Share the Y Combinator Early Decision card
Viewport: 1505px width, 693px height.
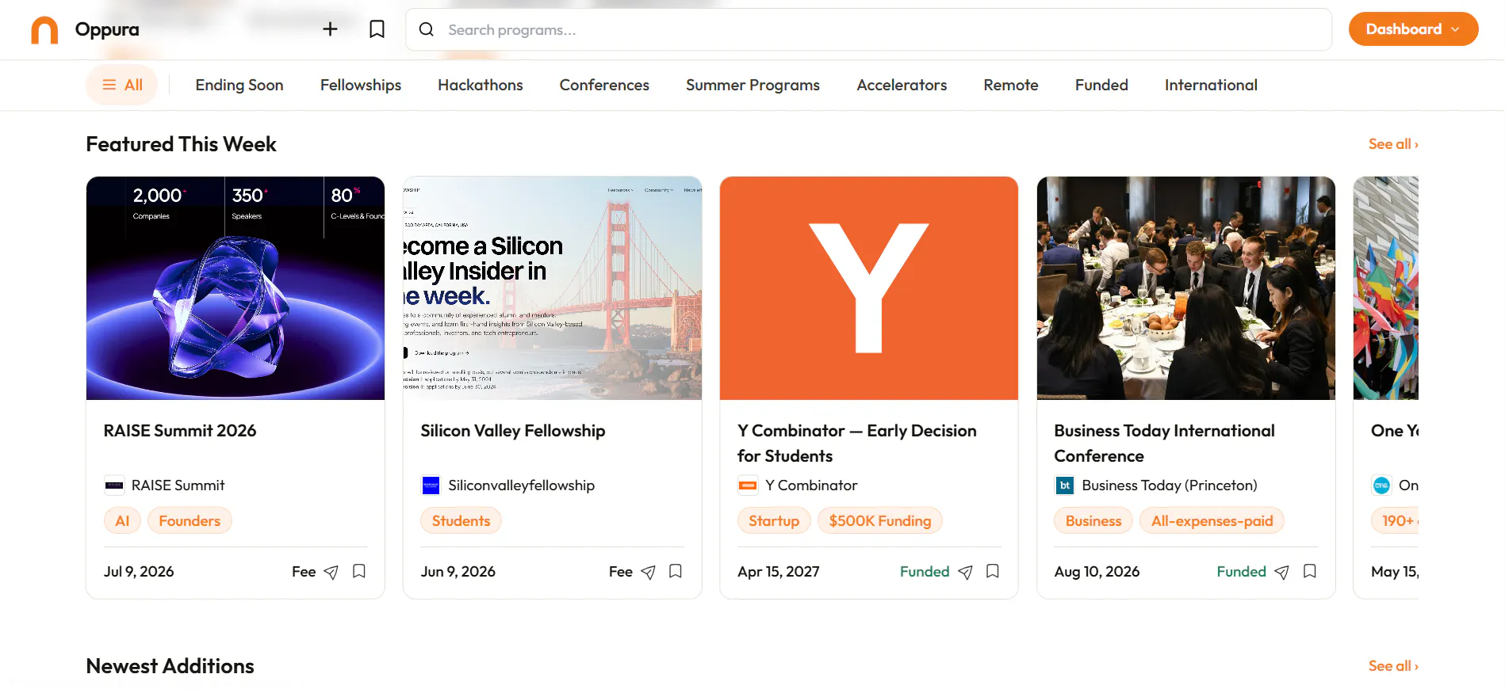965,572
